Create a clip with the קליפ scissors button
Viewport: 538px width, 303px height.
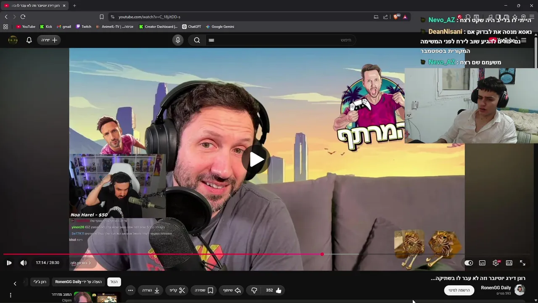(177, 290)
